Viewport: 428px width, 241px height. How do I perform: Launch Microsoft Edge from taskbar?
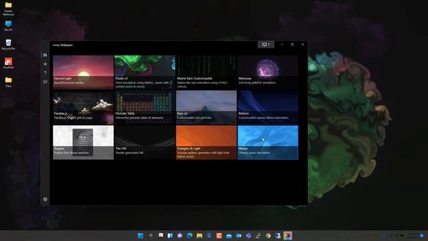pos(189,236)
